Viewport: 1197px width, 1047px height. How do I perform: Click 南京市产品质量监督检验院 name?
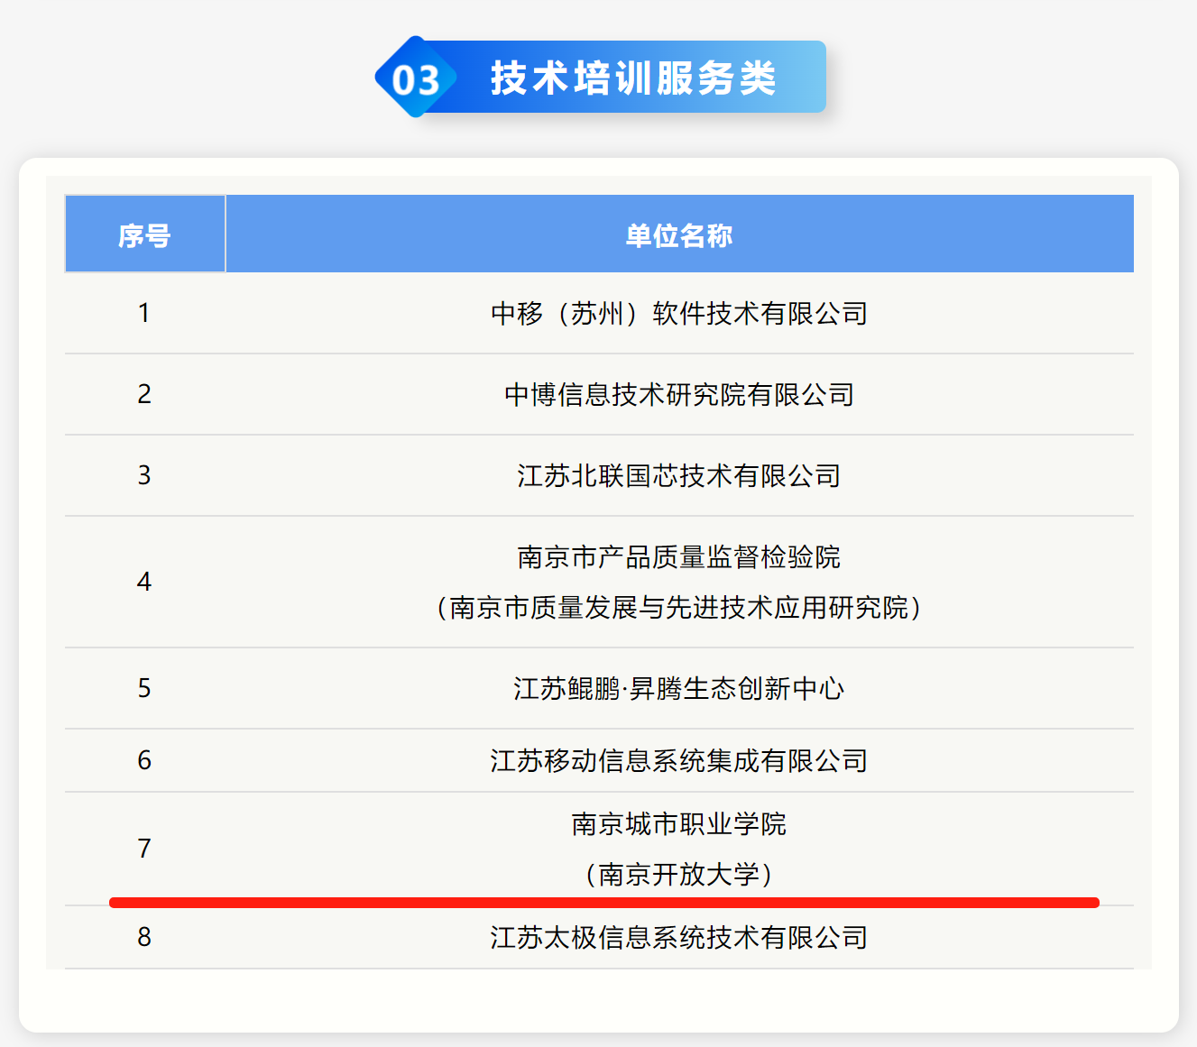[678, 556]
